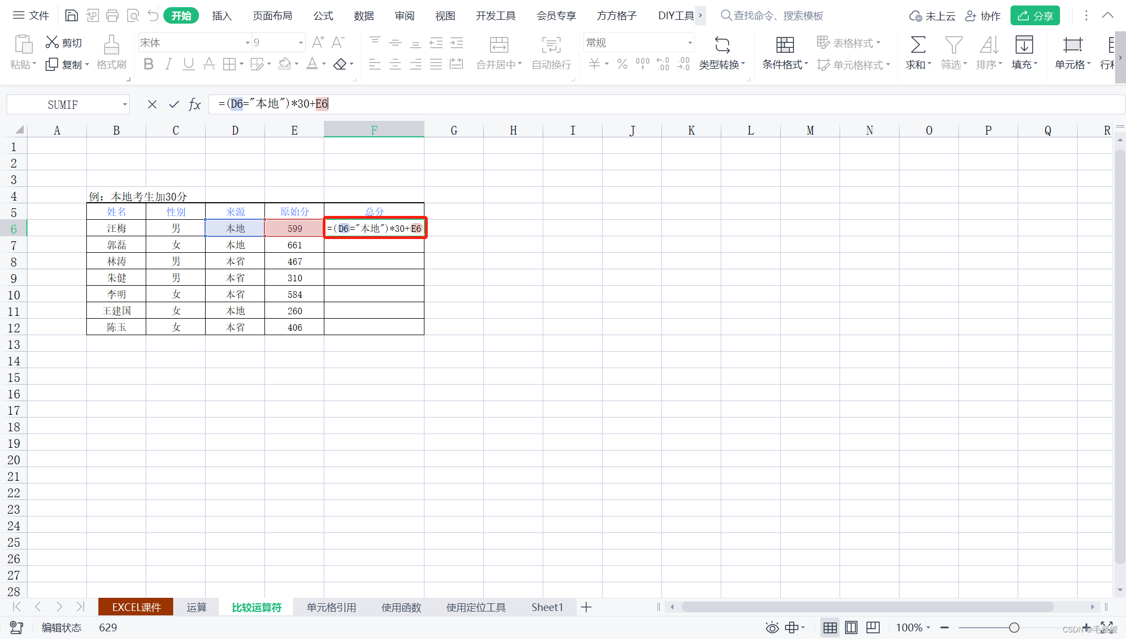Increase font size with A+ icon
This screenshot has width=1126, height=639.
[318, 42]
